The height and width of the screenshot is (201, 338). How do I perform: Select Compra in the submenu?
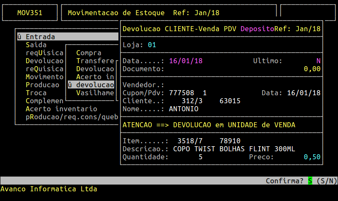click(89, 53)
